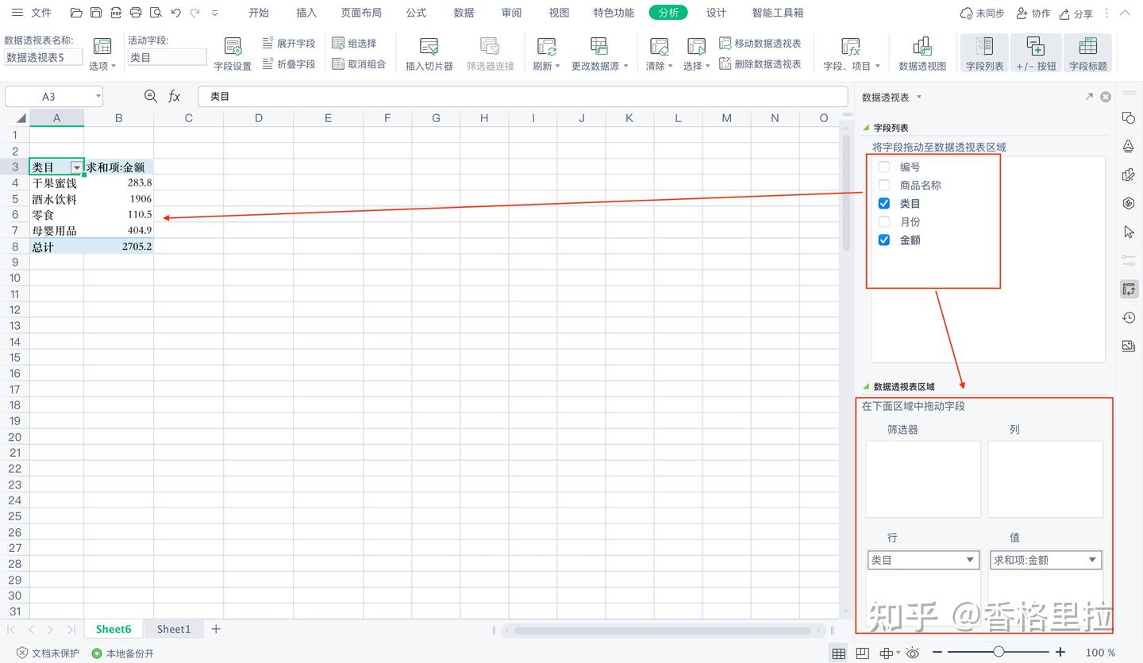This screenshot has width=1143, height=663.
Task: Collapse the 字段列表 section
Action: pyautogui.click(x=867, y=128)
